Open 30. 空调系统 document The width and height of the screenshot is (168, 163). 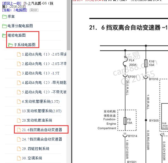pyautogui.click(x=32, y=158)
